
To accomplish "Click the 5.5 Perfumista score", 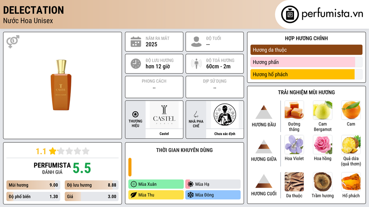I will coord(82,168).
